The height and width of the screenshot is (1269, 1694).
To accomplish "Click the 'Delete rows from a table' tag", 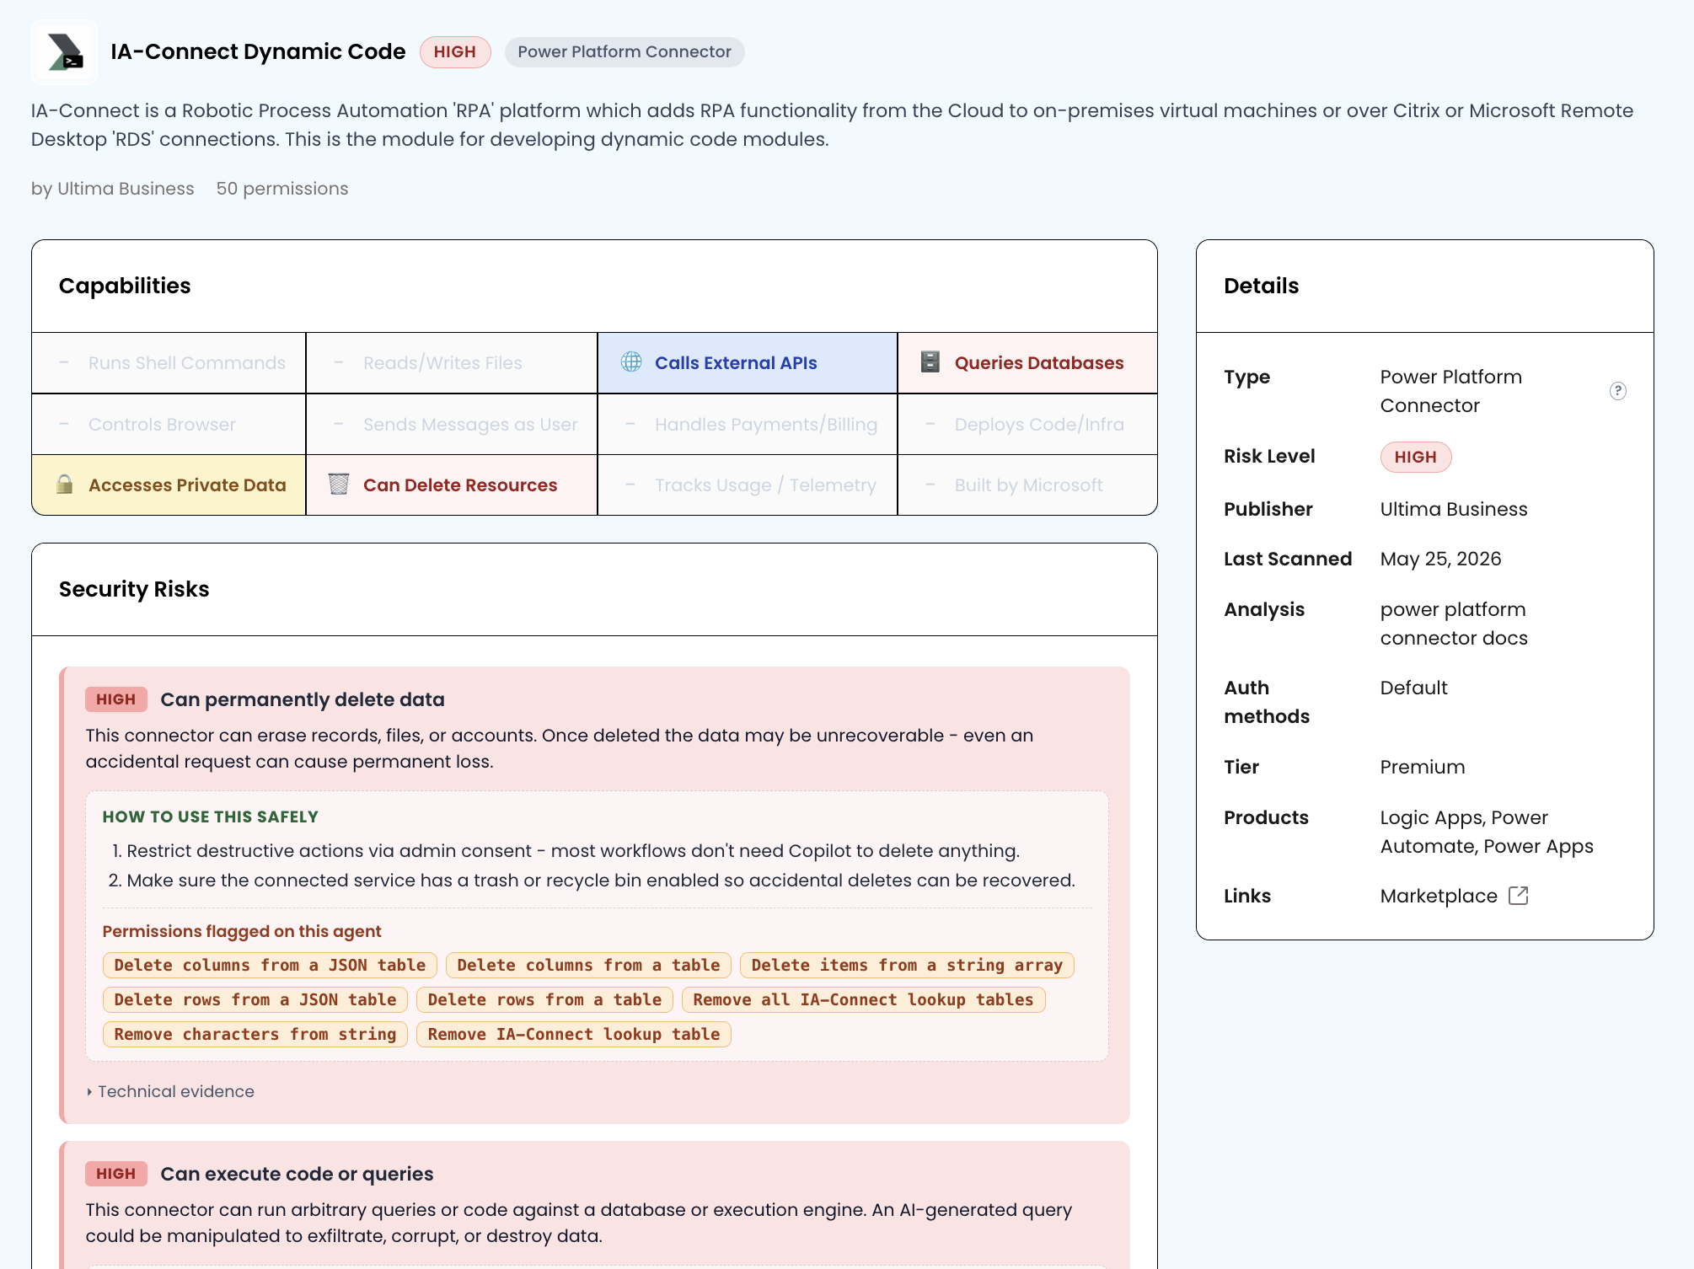I will pos(544,999).
